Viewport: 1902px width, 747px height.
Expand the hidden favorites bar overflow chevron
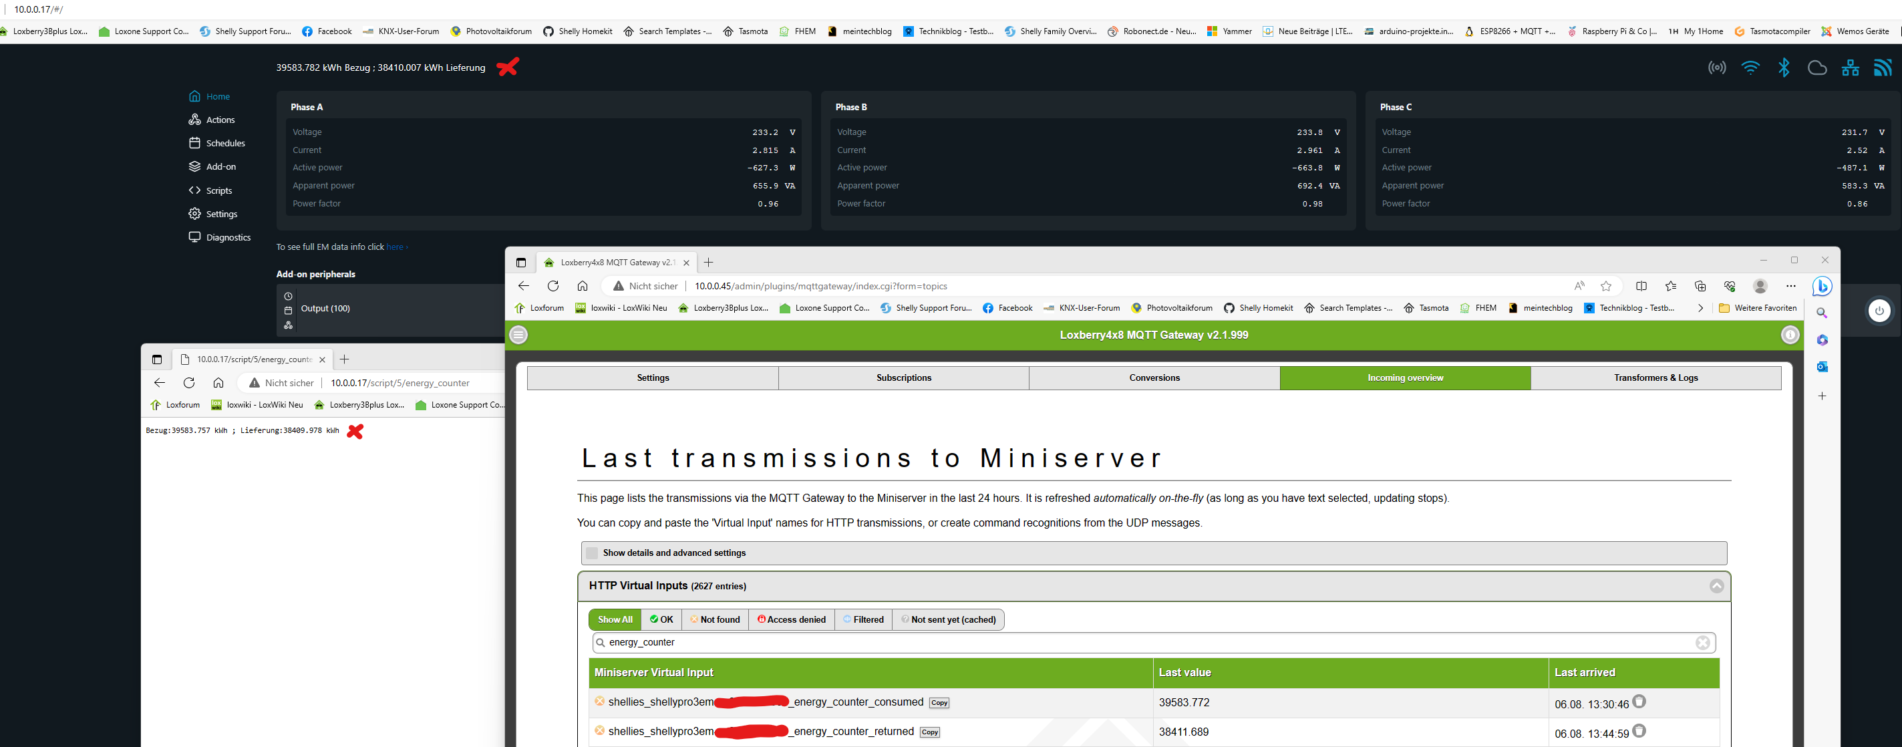click(x=1700, y=309)
